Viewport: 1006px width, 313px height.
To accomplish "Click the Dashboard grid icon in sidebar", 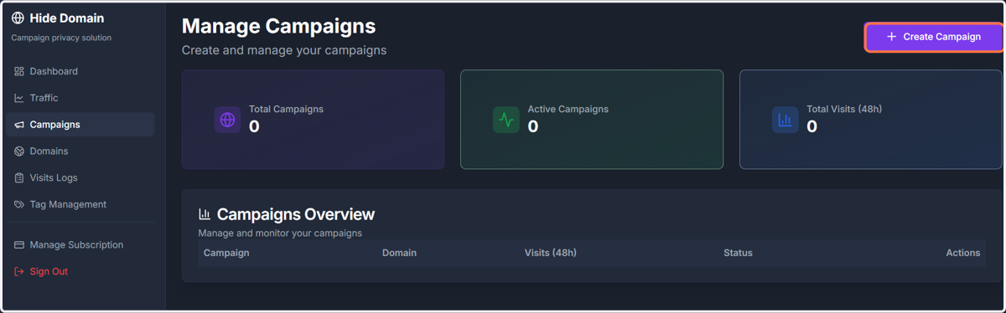I will click(x=19, y=71).
